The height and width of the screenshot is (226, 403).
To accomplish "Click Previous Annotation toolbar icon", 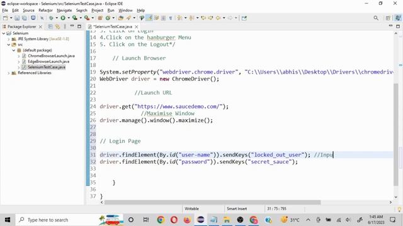I will point(191,18).
